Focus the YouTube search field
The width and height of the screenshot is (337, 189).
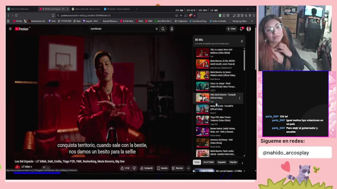pos(122,29)
